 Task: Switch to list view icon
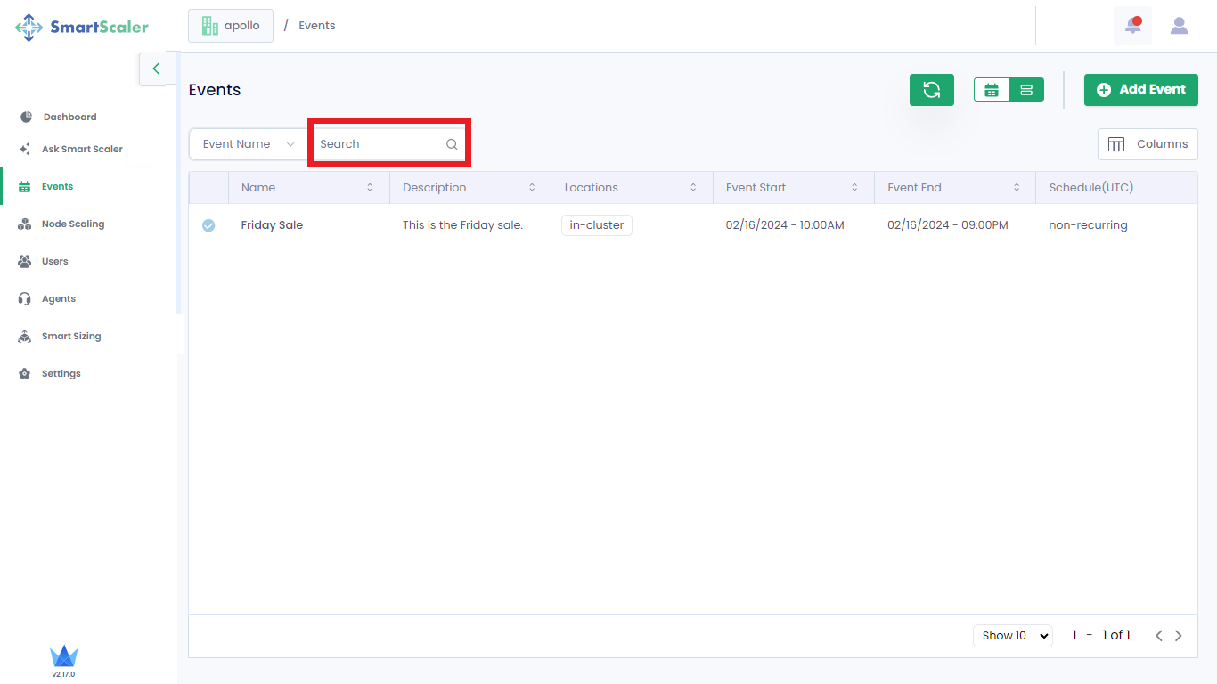pos(1026,90)
